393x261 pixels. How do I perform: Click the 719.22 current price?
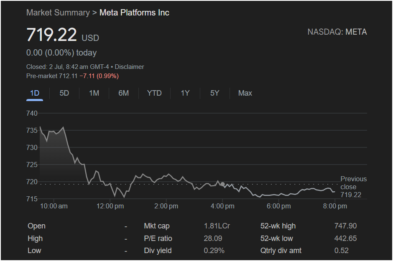click(51, 35)
